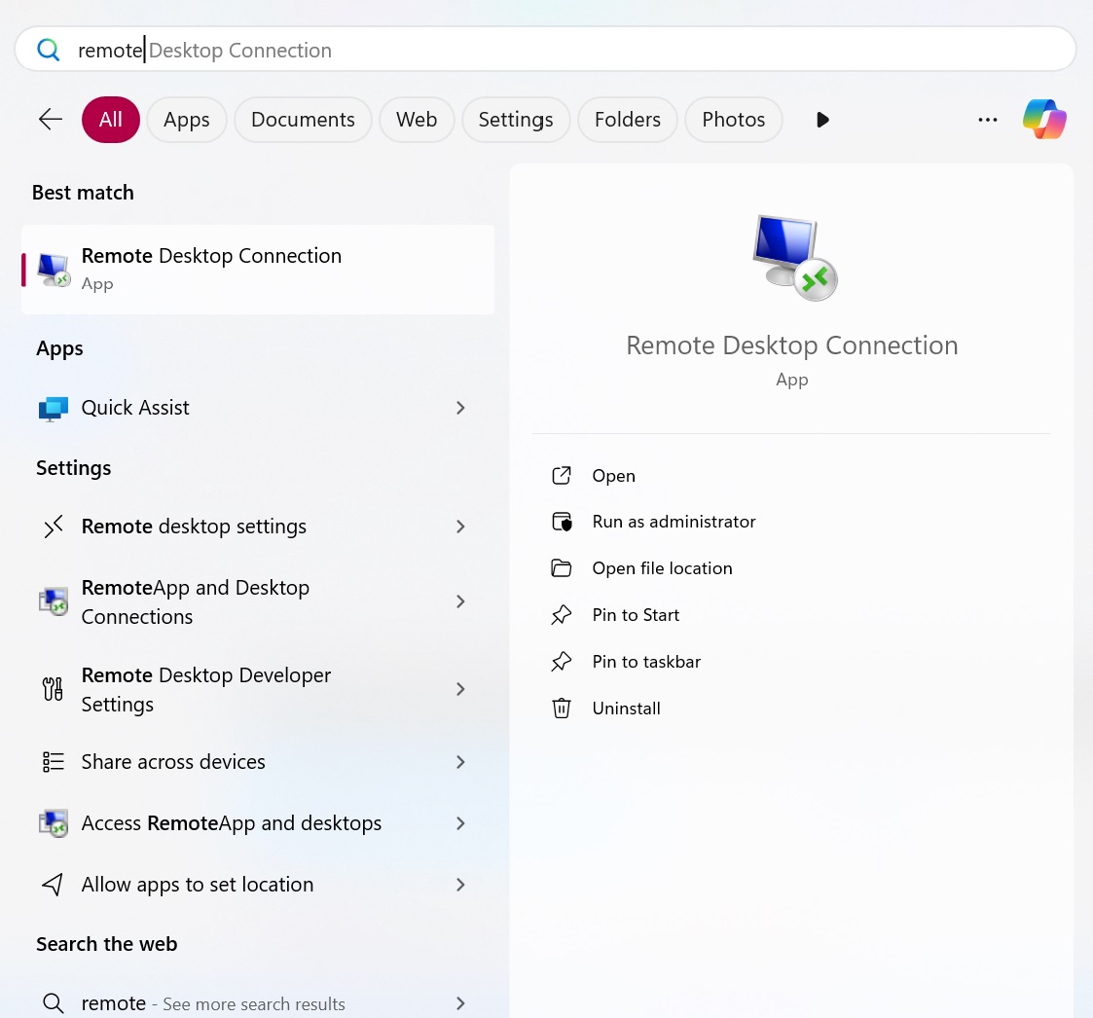Click the Uninstall trash can icon
This screenshot has height=1018, width=1093.
pyautogui.click(x=562, y=709)
